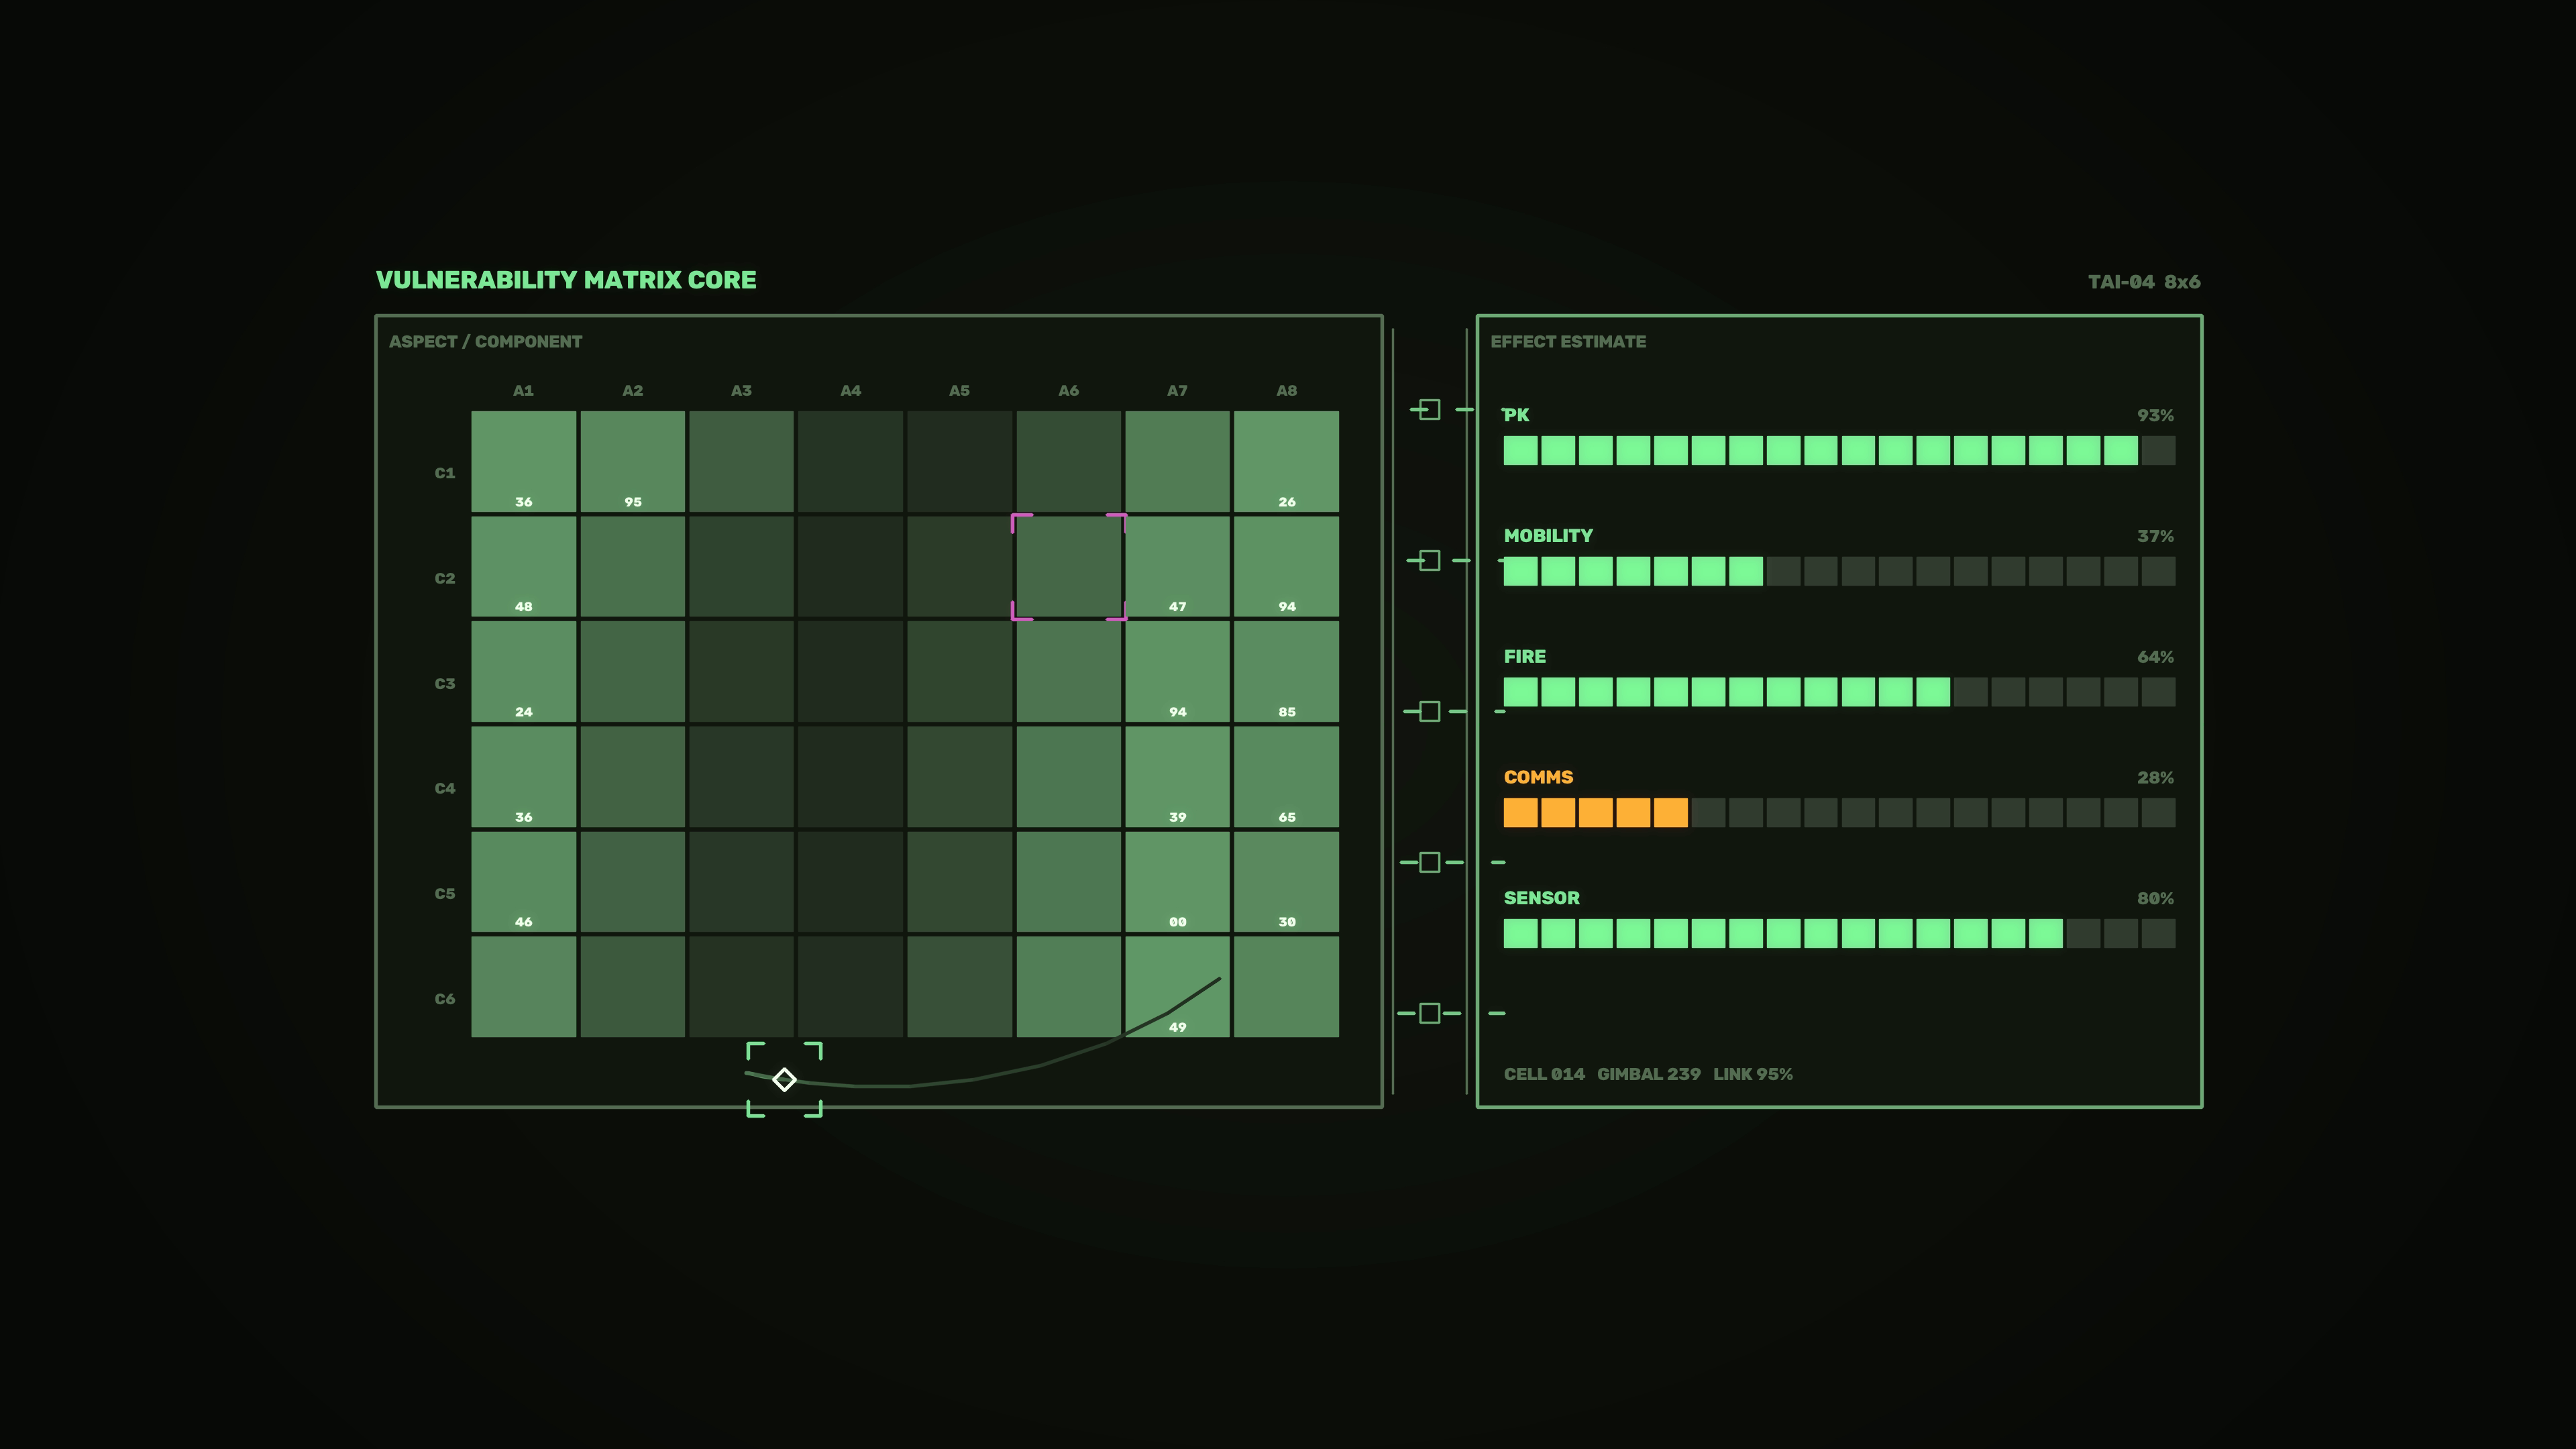Screen dimensions: 2576x1449
Task: Select the A3 column header
Action: [x=741, y=391]
